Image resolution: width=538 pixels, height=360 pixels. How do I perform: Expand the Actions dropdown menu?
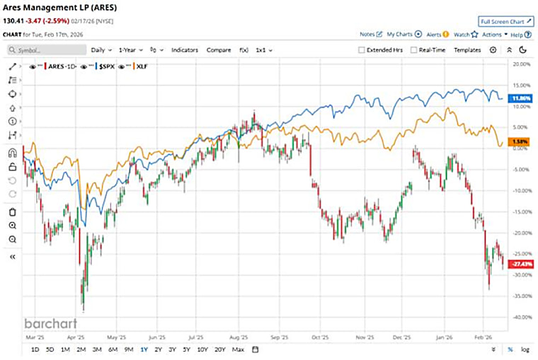coord(494,34)
